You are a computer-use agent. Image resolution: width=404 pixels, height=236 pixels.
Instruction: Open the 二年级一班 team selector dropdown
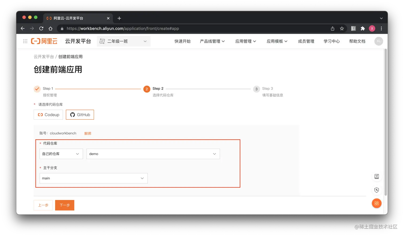tap(124, 41)
